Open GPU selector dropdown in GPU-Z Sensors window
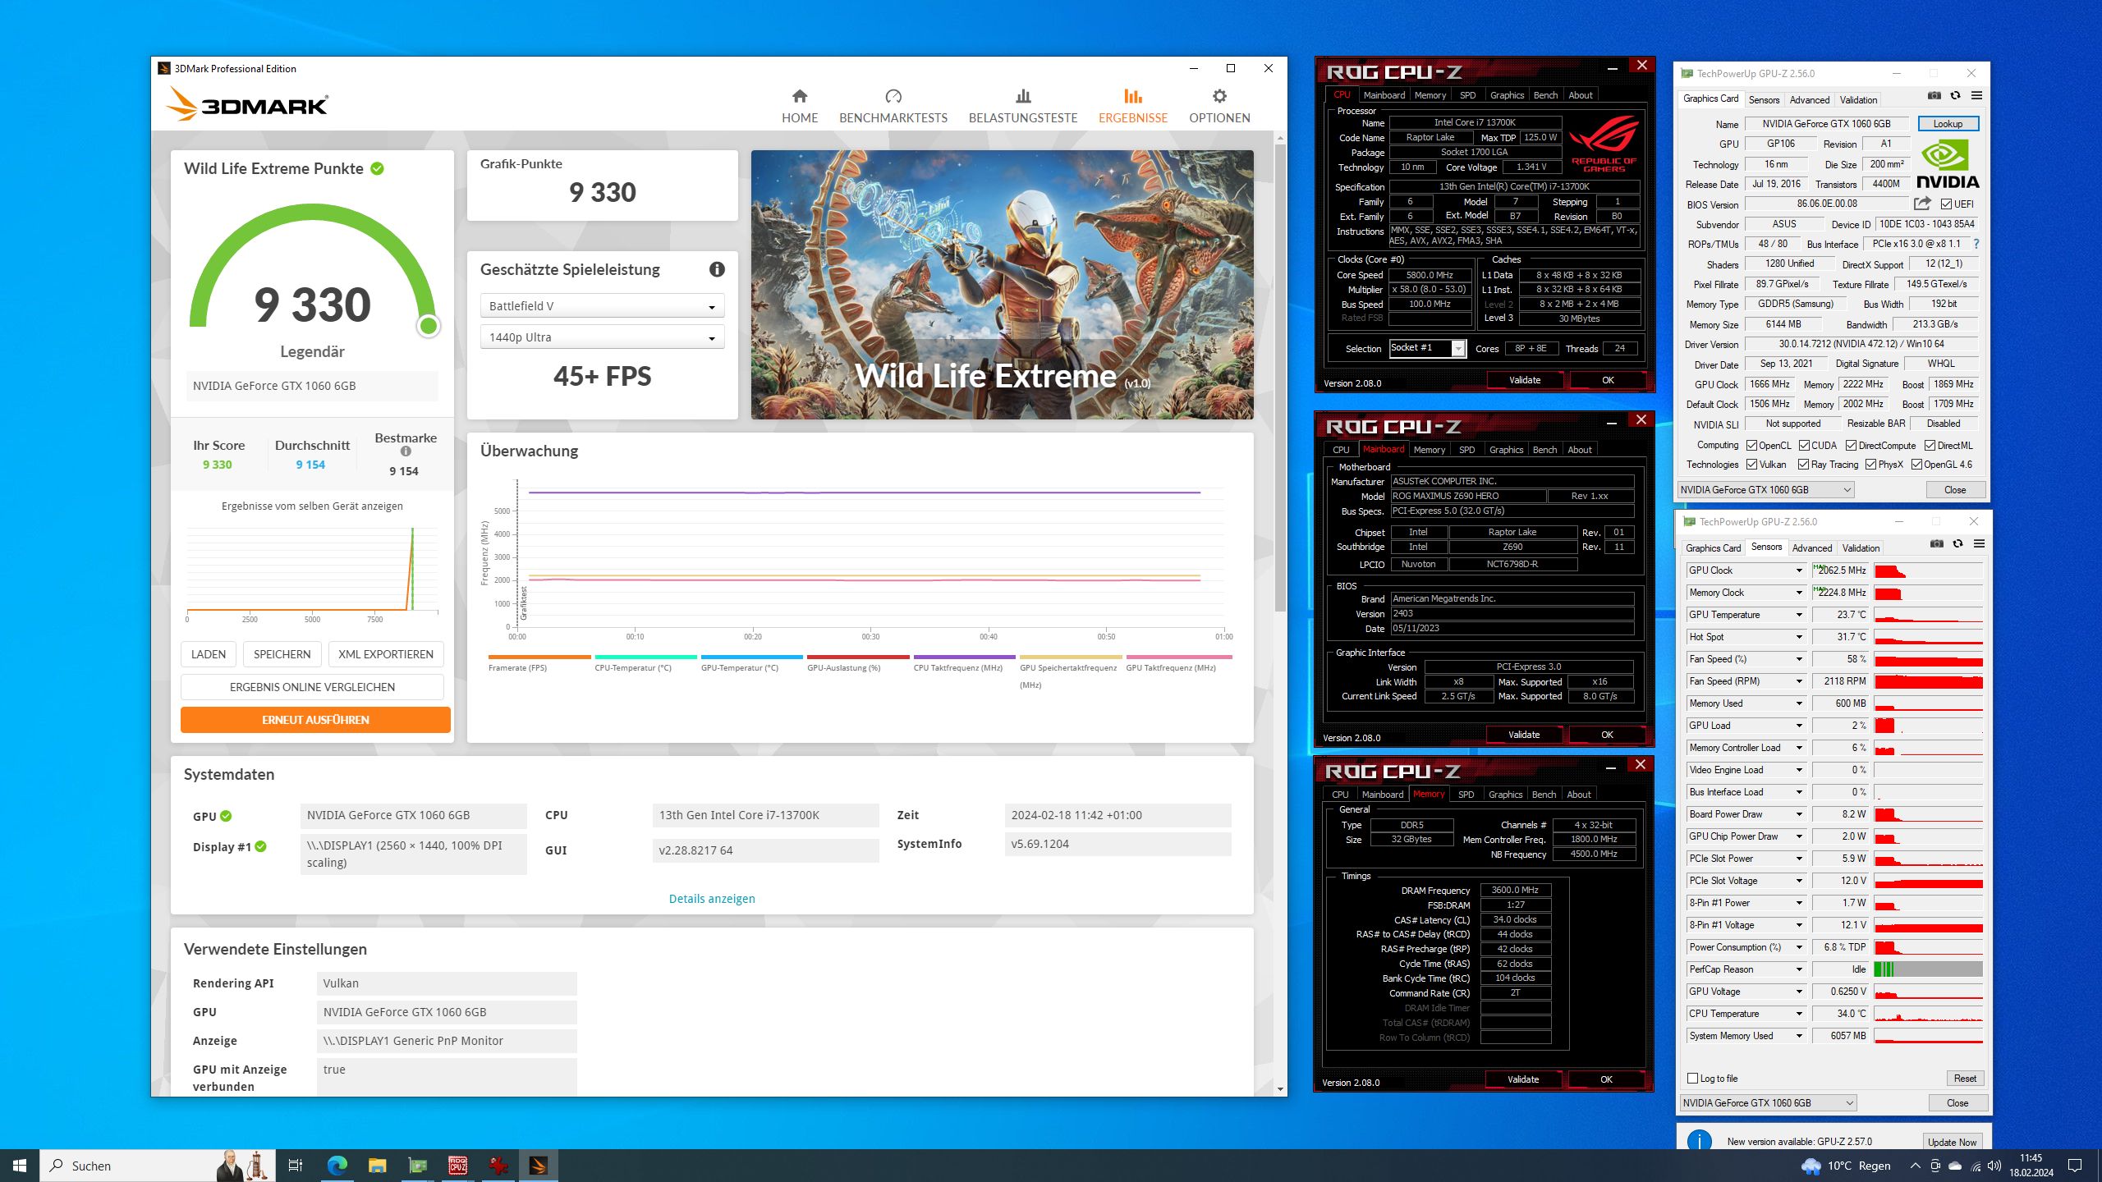 1769,1103
